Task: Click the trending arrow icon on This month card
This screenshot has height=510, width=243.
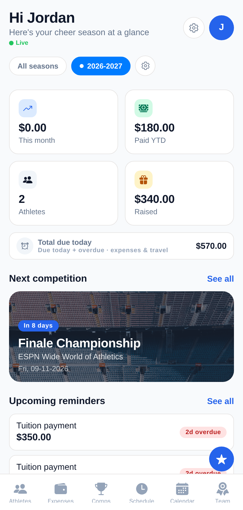Action: (x=28, y=108)
